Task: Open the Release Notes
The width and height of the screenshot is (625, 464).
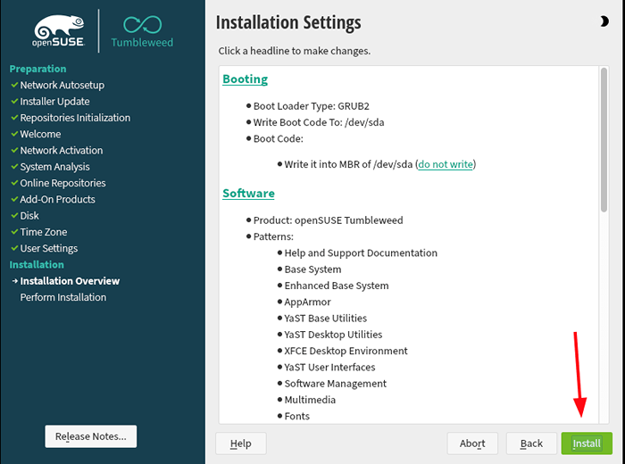Action: tap(91, 436)
